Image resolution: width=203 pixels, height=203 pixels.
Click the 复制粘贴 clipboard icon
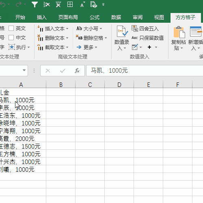179,32
